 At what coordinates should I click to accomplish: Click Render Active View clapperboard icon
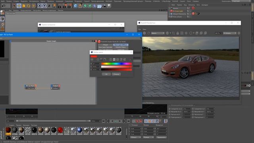(60, 6)
